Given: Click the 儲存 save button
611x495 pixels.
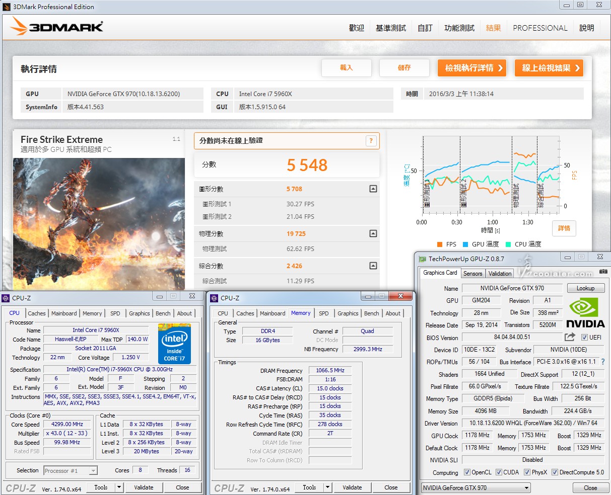Looking at the screenshot, I should [404, 68].
